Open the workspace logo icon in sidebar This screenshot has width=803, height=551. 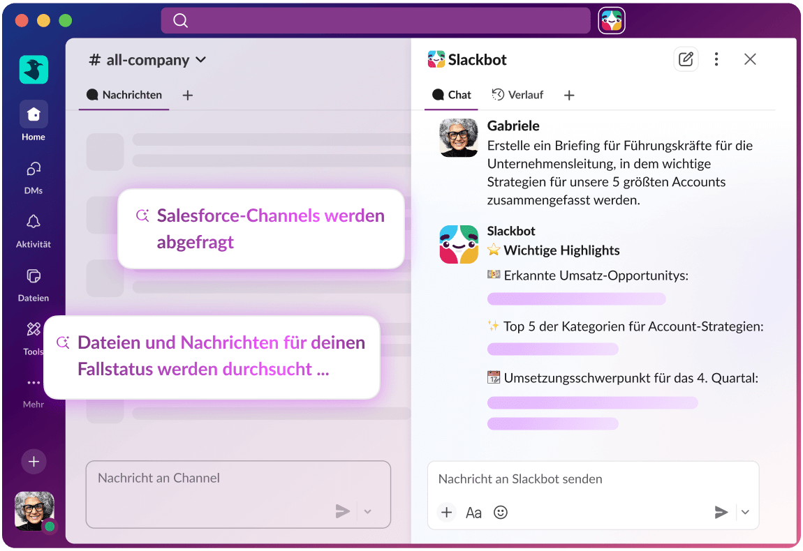point(34,70)
